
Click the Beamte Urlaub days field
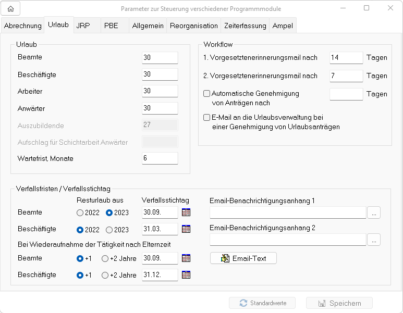160,57
